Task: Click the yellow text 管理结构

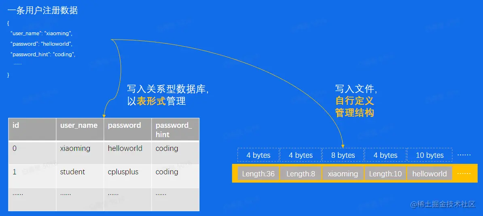Action: coord(354,112)
